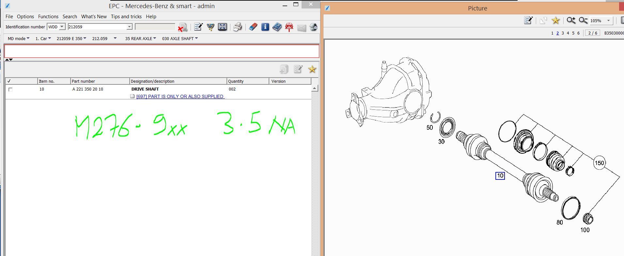Click the shopping basket icon

[x=211, y=27]
